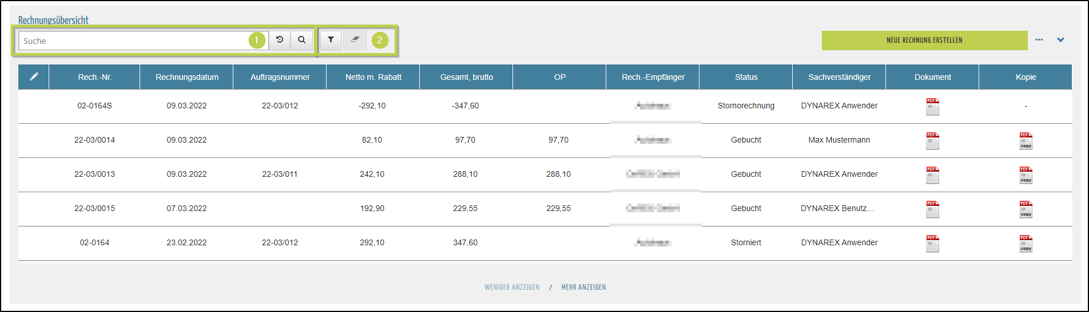1089x312 pixels.
Task: Click the pencil edit column header icon
Action: coord(34,77)
